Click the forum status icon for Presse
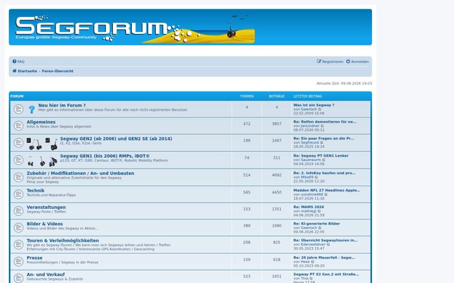This screenshot has width=454, height=283. 18,262
